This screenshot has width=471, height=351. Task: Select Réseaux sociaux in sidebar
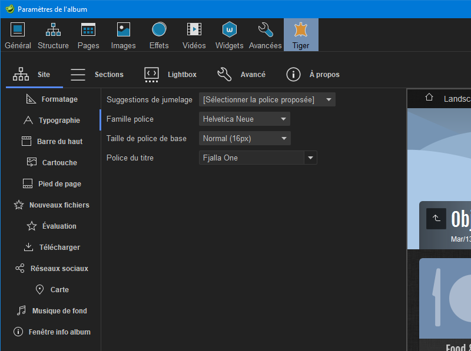point(52,269)
